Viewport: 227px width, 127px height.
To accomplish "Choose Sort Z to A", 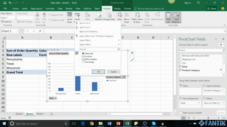I will (x=85, y=27).
